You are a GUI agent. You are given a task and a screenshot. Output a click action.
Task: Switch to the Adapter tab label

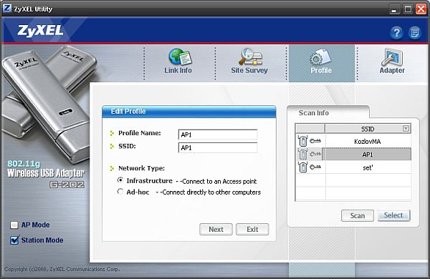point(392,70)
